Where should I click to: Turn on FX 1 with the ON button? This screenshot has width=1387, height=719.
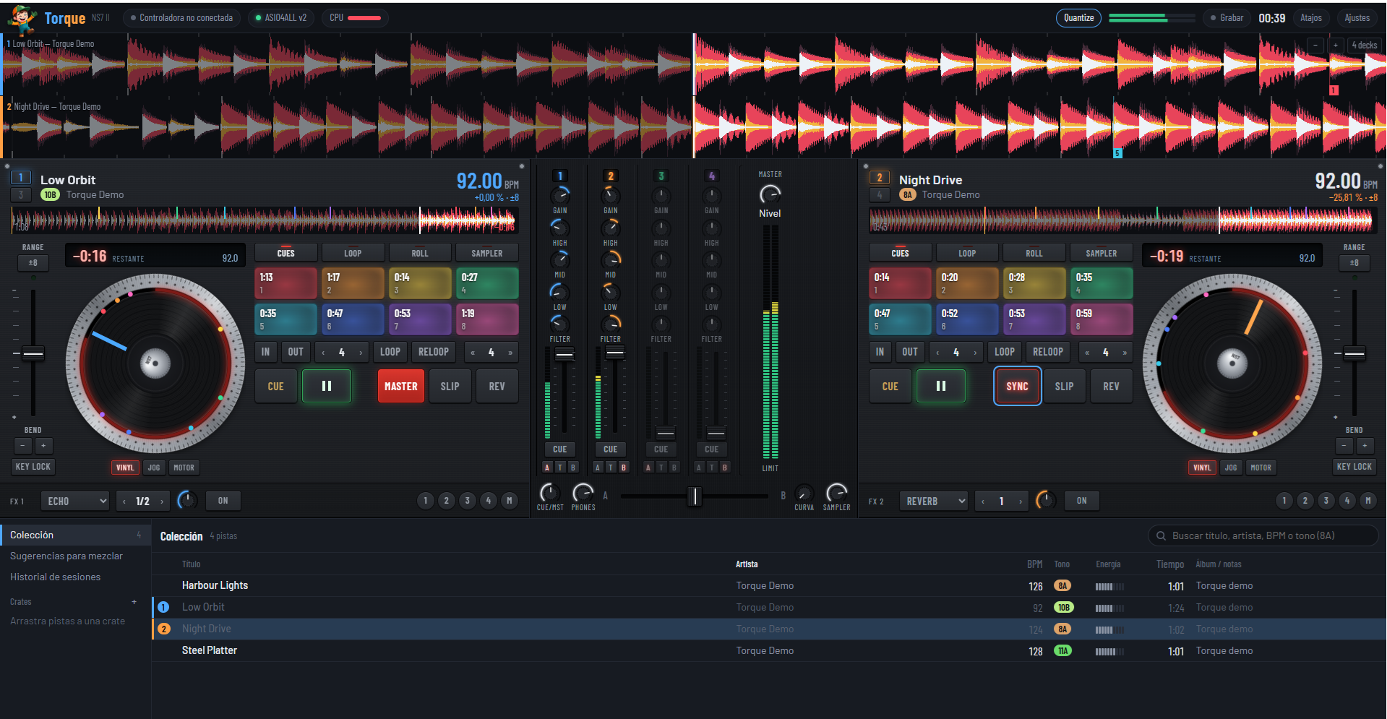pyautogui.click(x=223, y=501)
